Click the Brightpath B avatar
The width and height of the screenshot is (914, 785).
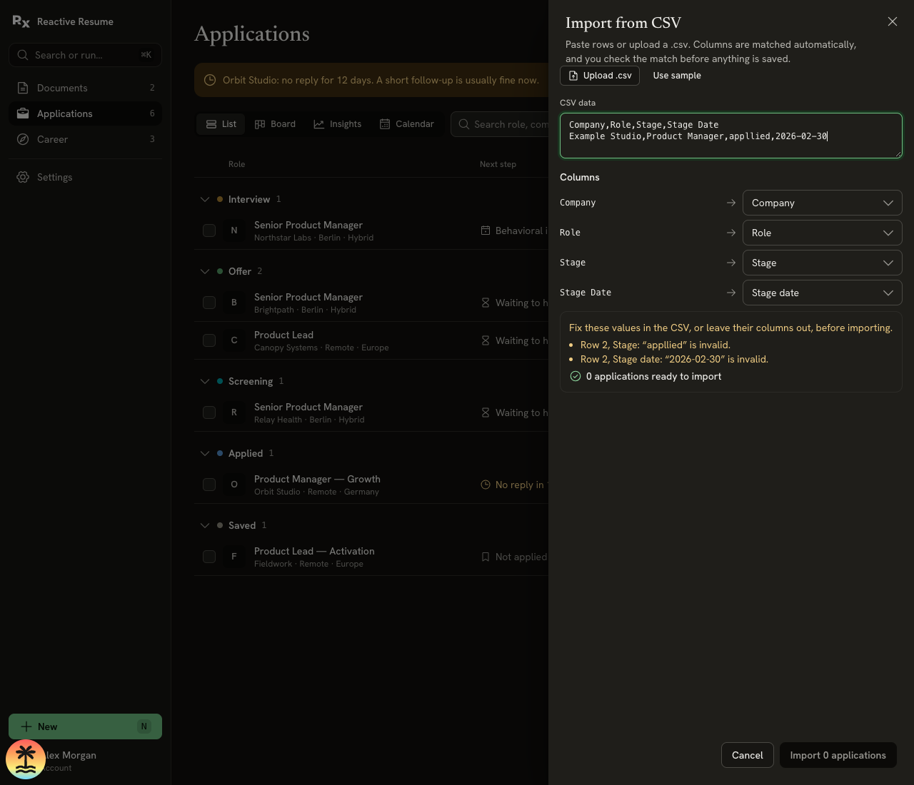[234, 303]
